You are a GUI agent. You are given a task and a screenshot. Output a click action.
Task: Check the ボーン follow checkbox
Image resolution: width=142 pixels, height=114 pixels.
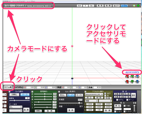(127, 100)
